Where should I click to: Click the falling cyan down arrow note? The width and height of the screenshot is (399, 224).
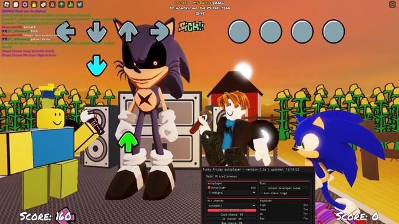[97, 65]
